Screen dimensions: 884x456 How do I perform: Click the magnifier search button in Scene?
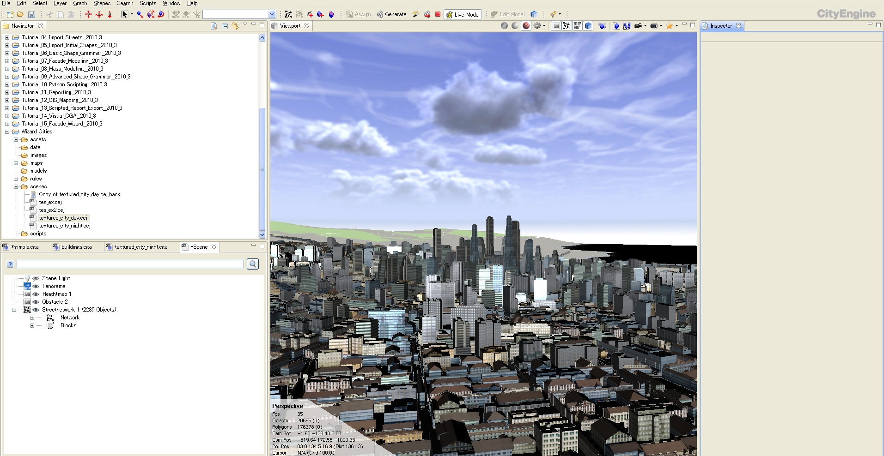[x=253, y=264]
